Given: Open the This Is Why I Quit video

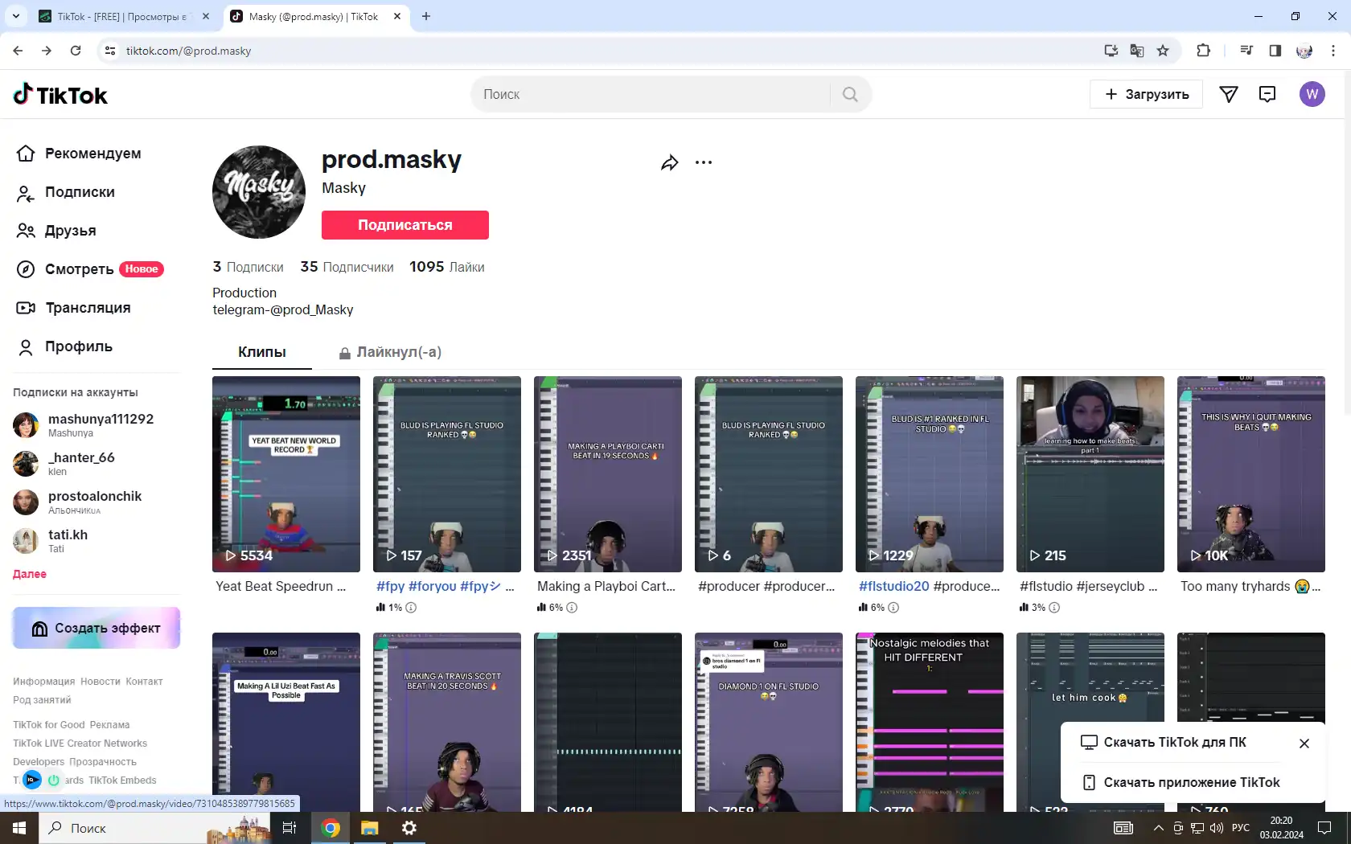Looking at the screenshot, I should click(1251, 474).
